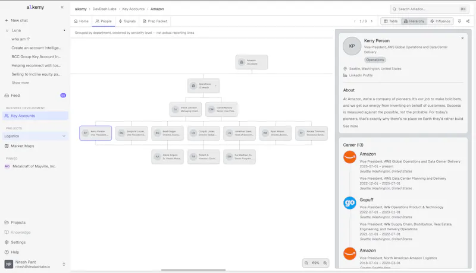Viewport: 476px width, 273px height.
Task: Select Ryan Wilson's card
Action: click(275, 133)
